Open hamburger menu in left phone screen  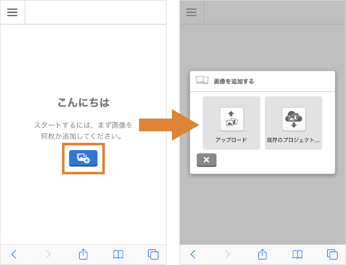click(x=12, y=12)
